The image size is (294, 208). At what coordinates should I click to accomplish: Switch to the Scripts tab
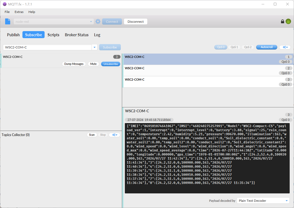coord(53,35)
